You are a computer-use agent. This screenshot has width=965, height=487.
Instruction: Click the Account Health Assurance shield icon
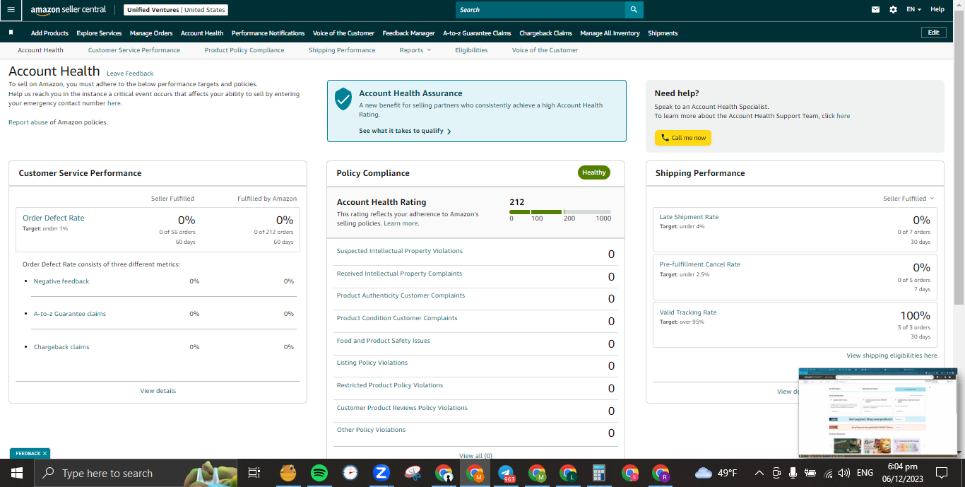point(343,99)
